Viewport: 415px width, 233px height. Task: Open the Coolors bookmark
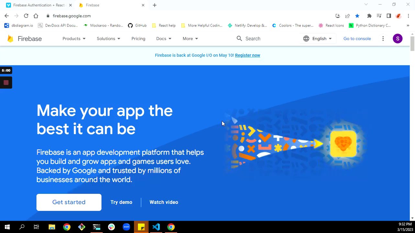[x=293, y=25]
